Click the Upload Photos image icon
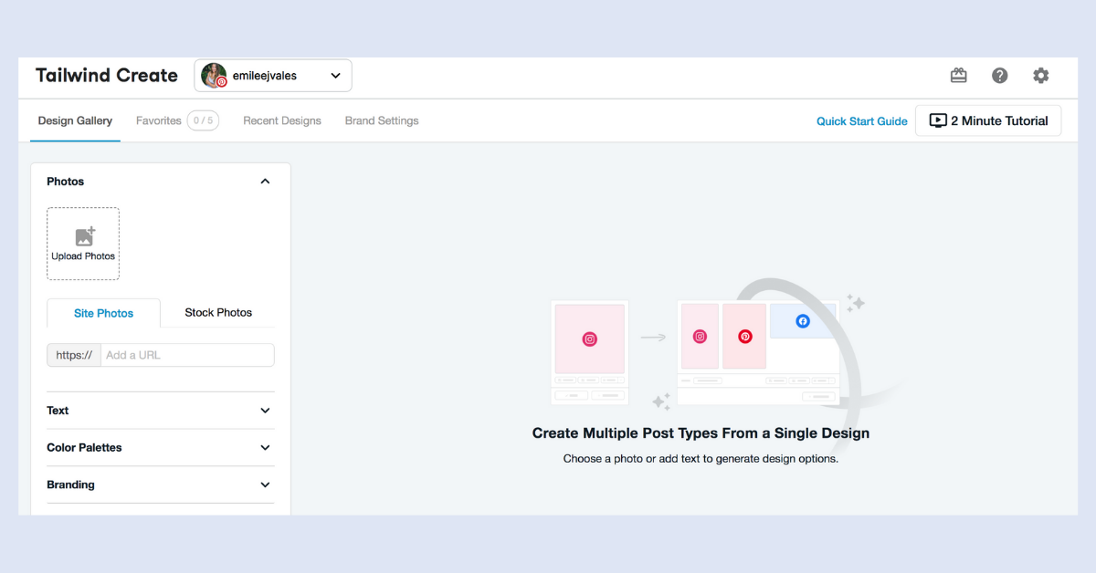1096x573 pixels. click(85, 236)
